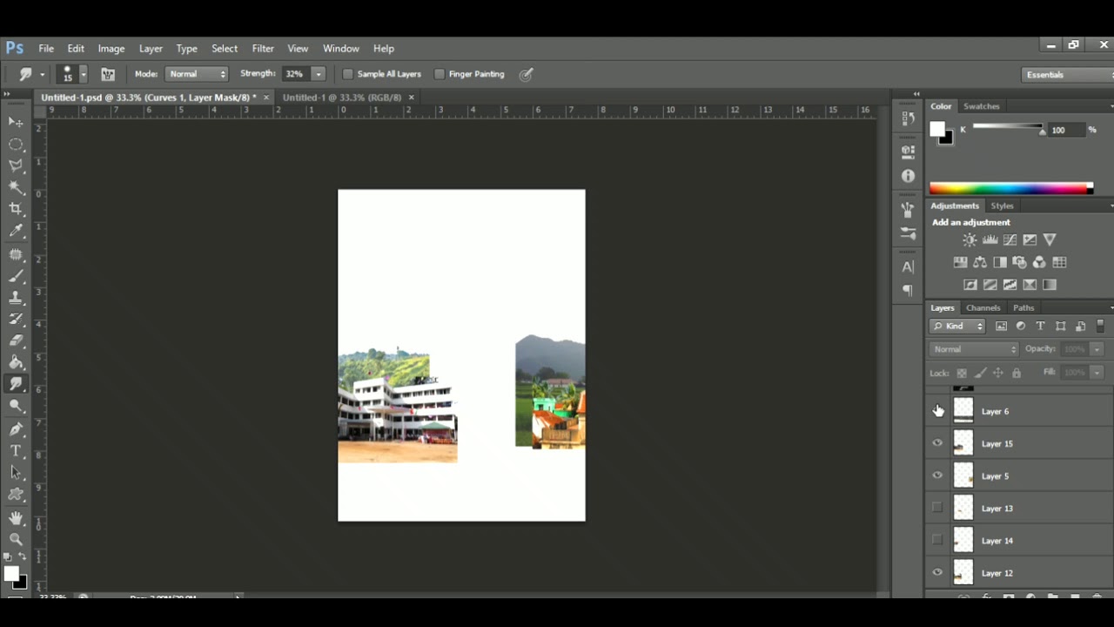Viewport: 1114px width, 627px height.
Task: Hide Layer 15
Action: [937, 443]
